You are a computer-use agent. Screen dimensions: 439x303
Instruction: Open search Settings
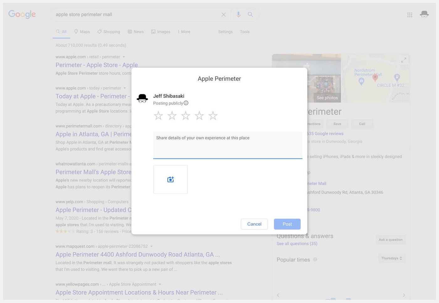225,32
